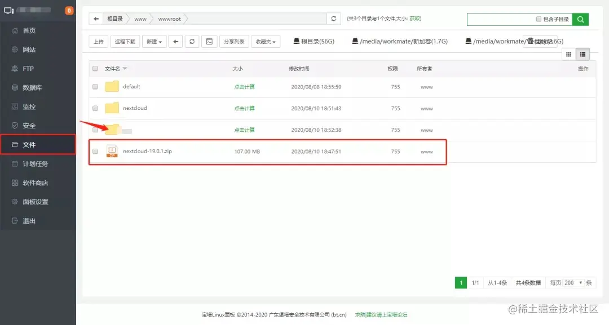Sort by 文件名 using the header arrow
This screenshot has width=609, height=325.
125,69
